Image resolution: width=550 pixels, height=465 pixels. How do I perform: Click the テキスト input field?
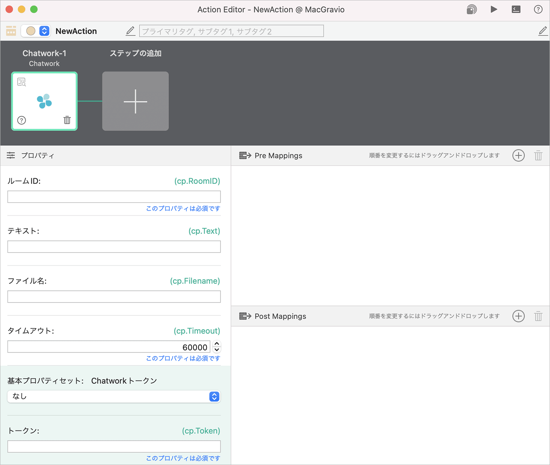(114, 247)
